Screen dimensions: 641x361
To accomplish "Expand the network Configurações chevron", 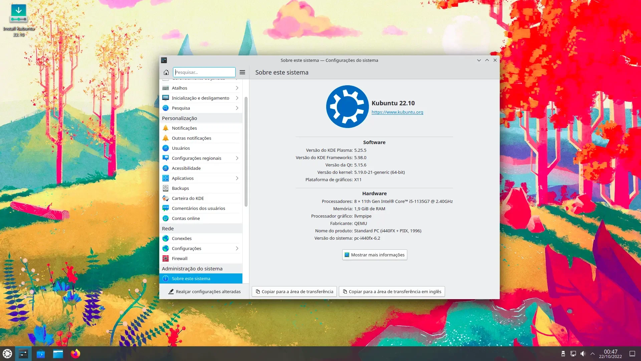I will pyautogui.click(x=237, y=248).
